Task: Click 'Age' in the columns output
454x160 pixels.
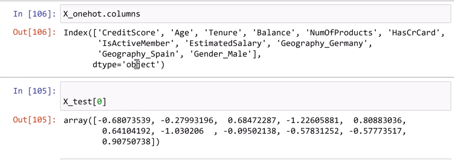Action: click(x=182, y=33)
